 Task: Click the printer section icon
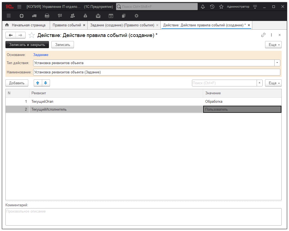tap(47, 16)
